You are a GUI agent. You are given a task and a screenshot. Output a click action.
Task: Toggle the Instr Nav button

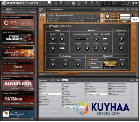[33, 12]
